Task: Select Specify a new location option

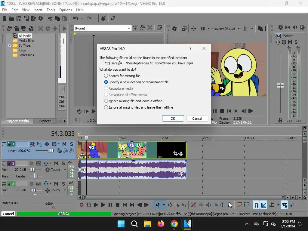Action: point(136,82)
